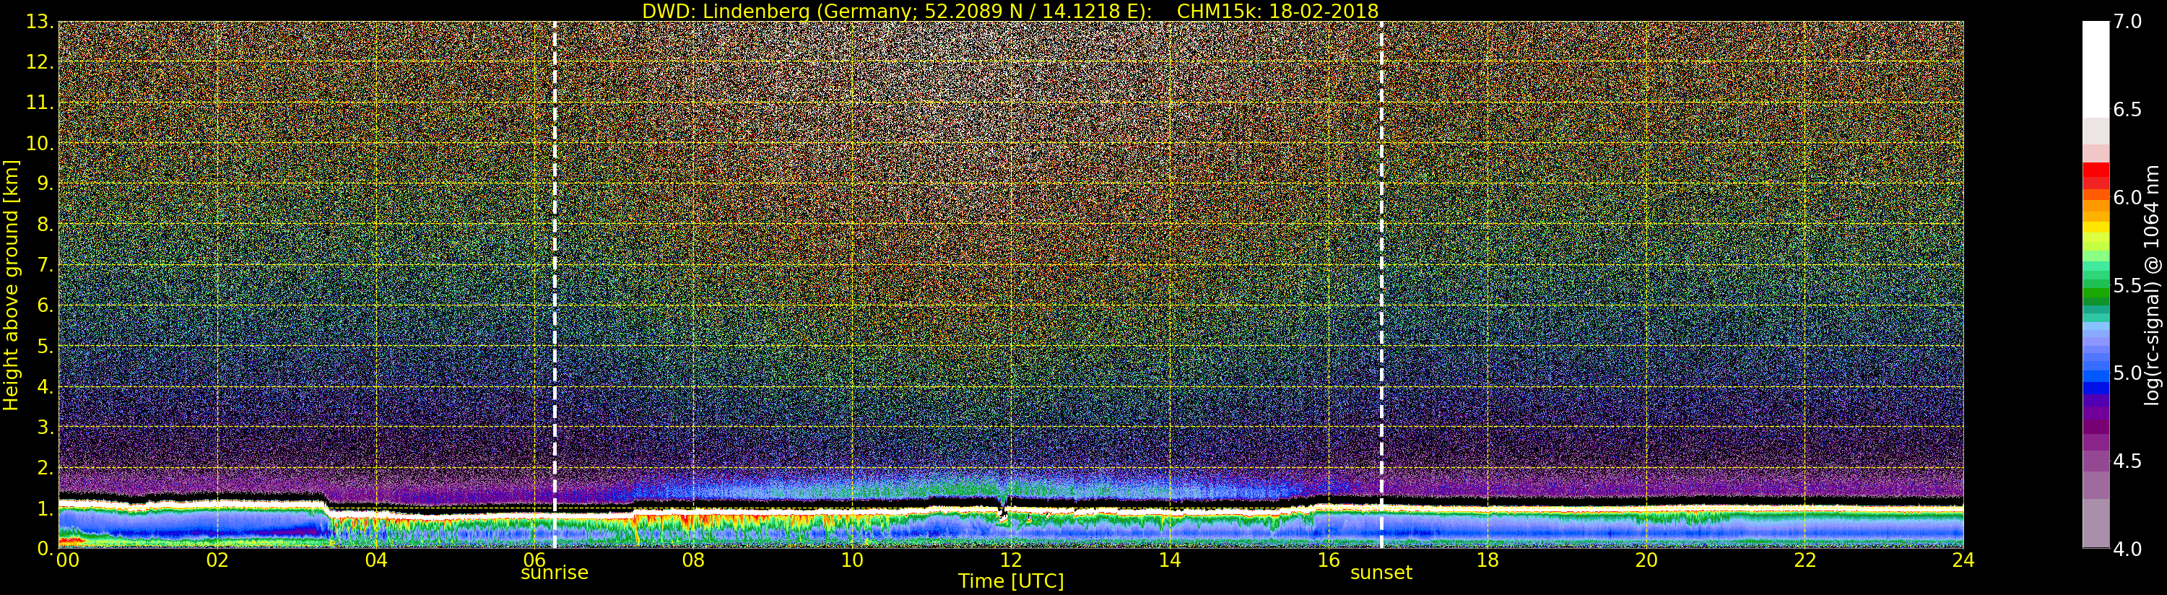This screenshot has height=595, width=2167.
Task: Click the 'Height above ground [km]' axis label
Action: coord(11,285)
